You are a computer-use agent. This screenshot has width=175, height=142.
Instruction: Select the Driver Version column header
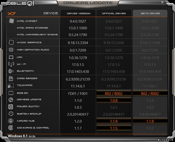click(78, 13)
